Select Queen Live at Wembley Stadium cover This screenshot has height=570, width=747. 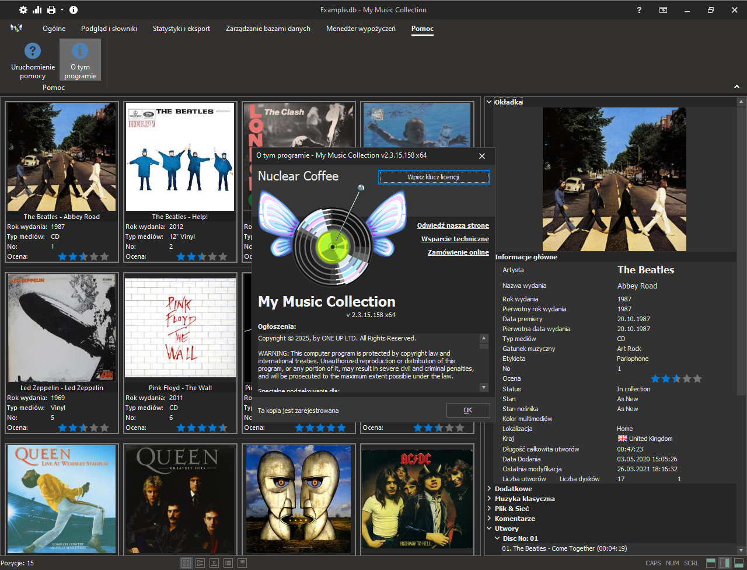[61, 499]
